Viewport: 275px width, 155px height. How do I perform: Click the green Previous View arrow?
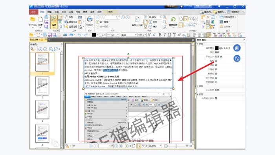pos(98,22)
